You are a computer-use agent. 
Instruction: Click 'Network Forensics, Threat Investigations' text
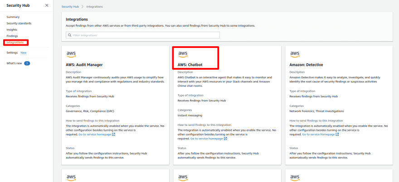point(316,111)
